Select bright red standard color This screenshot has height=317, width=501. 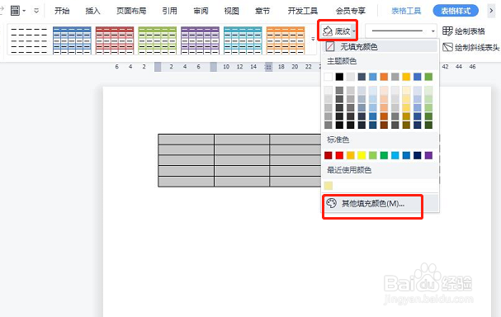(x=339, y=155)
